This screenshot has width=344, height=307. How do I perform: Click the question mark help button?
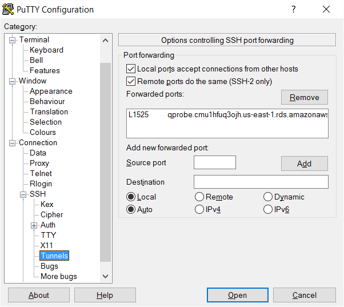[294, 9]
